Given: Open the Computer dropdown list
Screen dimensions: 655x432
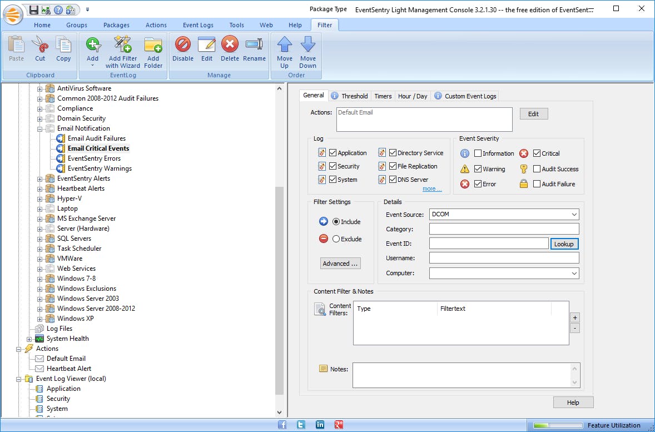Looking at the screenshot, I should [574, 273].
